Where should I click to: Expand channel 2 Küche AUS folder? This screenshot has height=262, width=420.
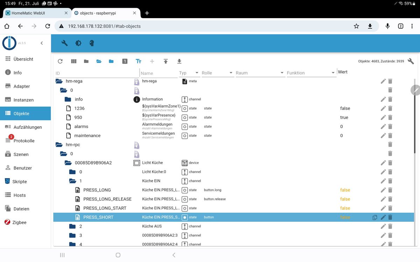(72, 226)
